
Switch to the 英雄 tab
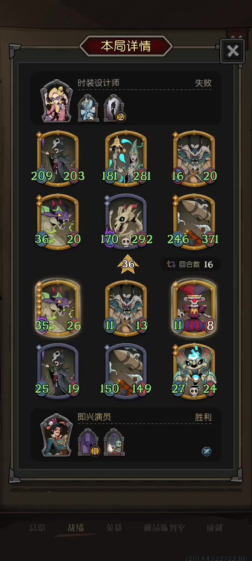pos(115,528)
